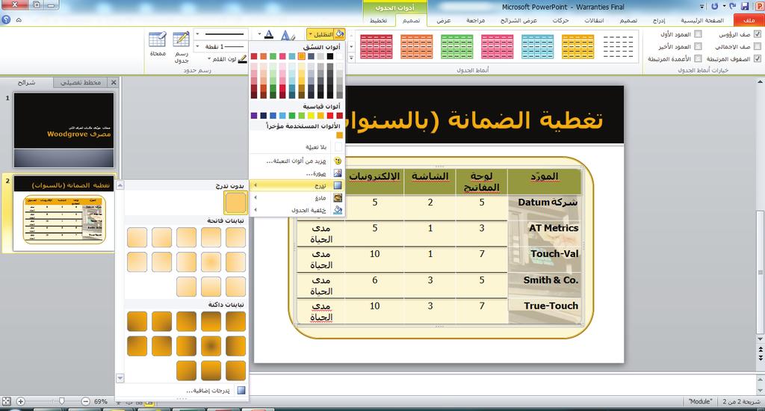Screen dimensions: 765x411
Task: Click the zoom in plus button
Action: (20, 401)
